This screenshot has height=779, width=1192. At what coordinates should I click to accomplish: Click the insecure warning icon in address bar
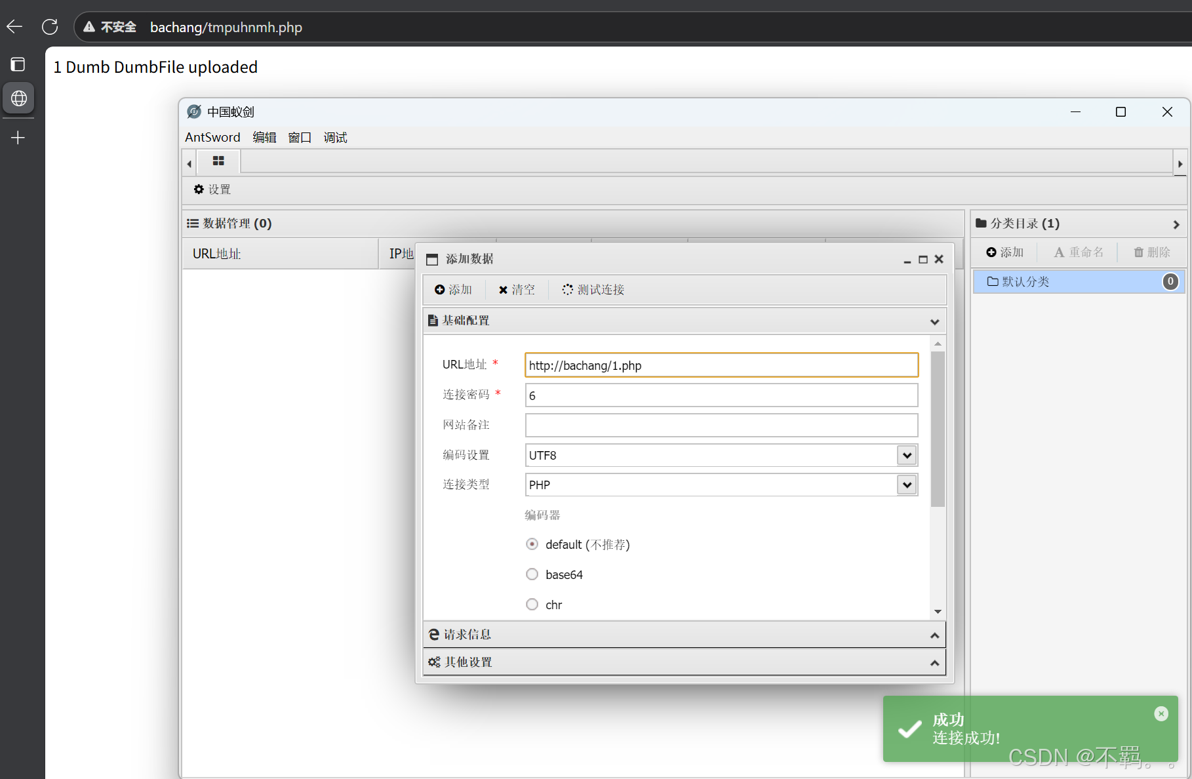89,27
